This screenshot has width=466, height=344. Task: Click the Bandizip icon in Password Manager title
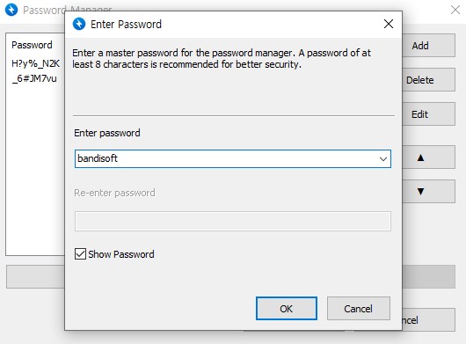11,10
